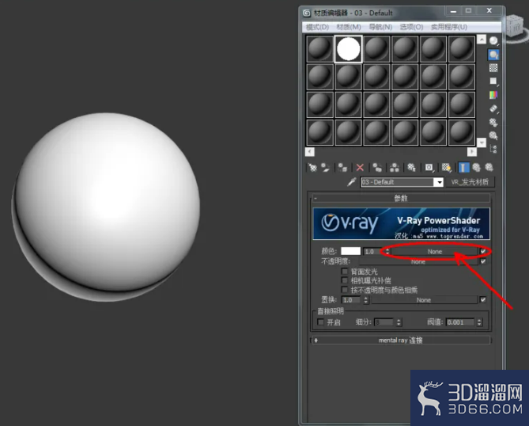The width and height of the screenshot is (529, 426).
Task: Toggle the 不透明度 map enable checkbox
Action: (x=483, y=261)
